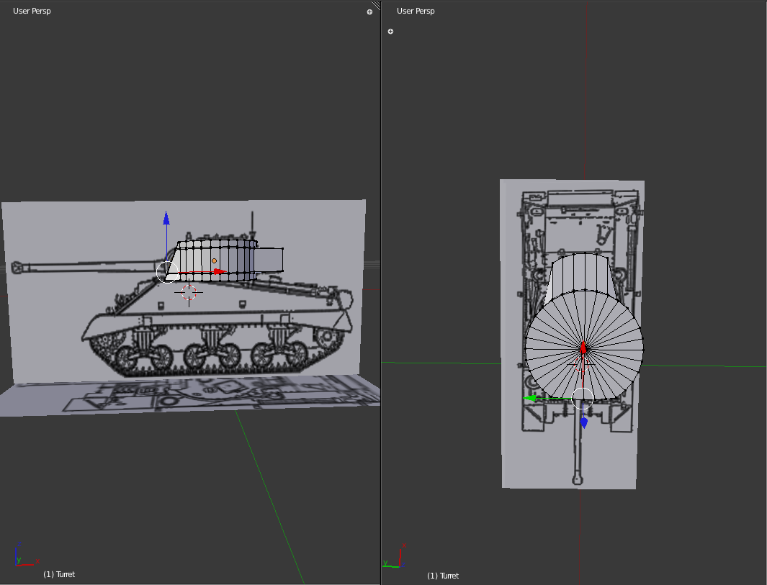
Task: Select the side-view tank blueprint plane
Action: pos(184,291)
